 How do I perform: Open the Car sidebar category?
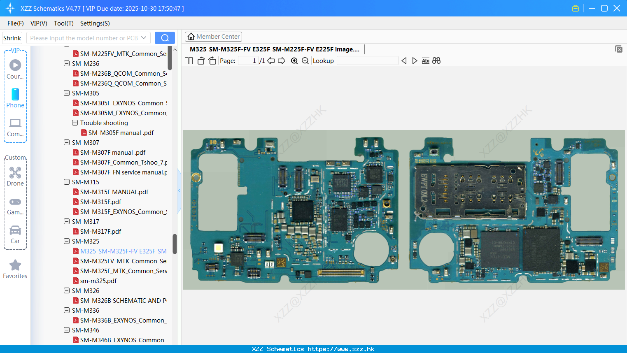click(x=15, y=235)
